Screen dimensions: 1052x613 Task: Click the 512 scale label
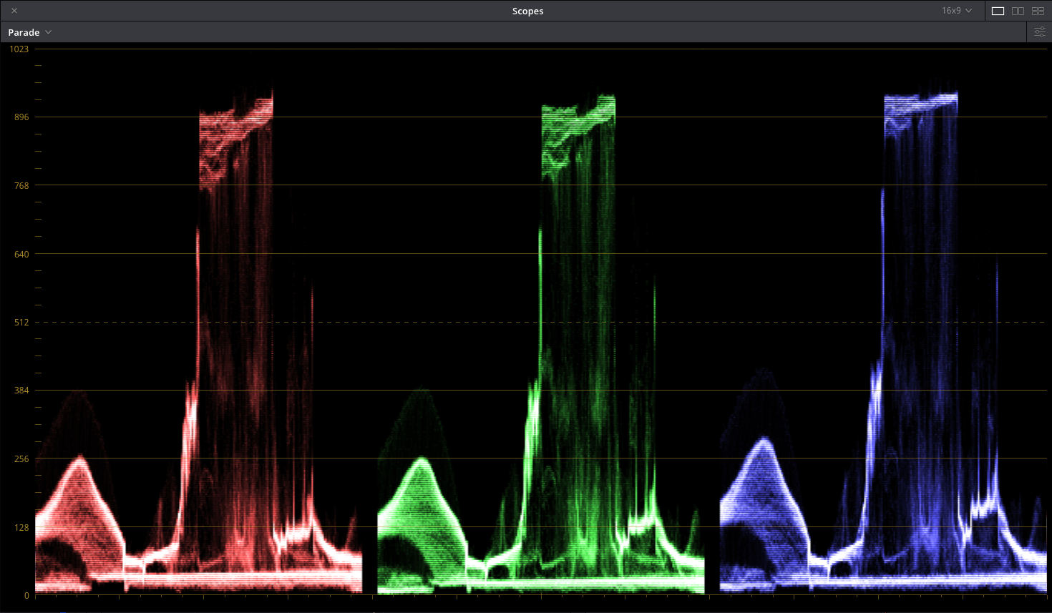pos(21,323)
